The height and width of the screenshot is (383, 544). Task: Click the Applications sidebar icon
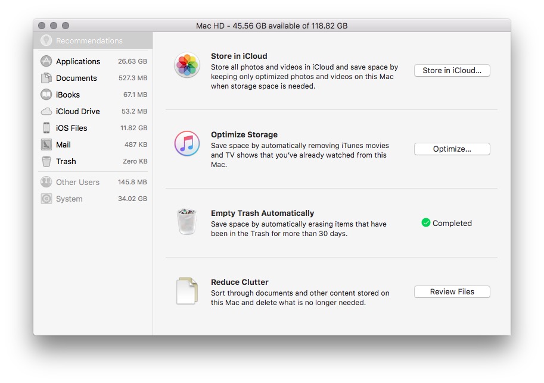[46, 61]
